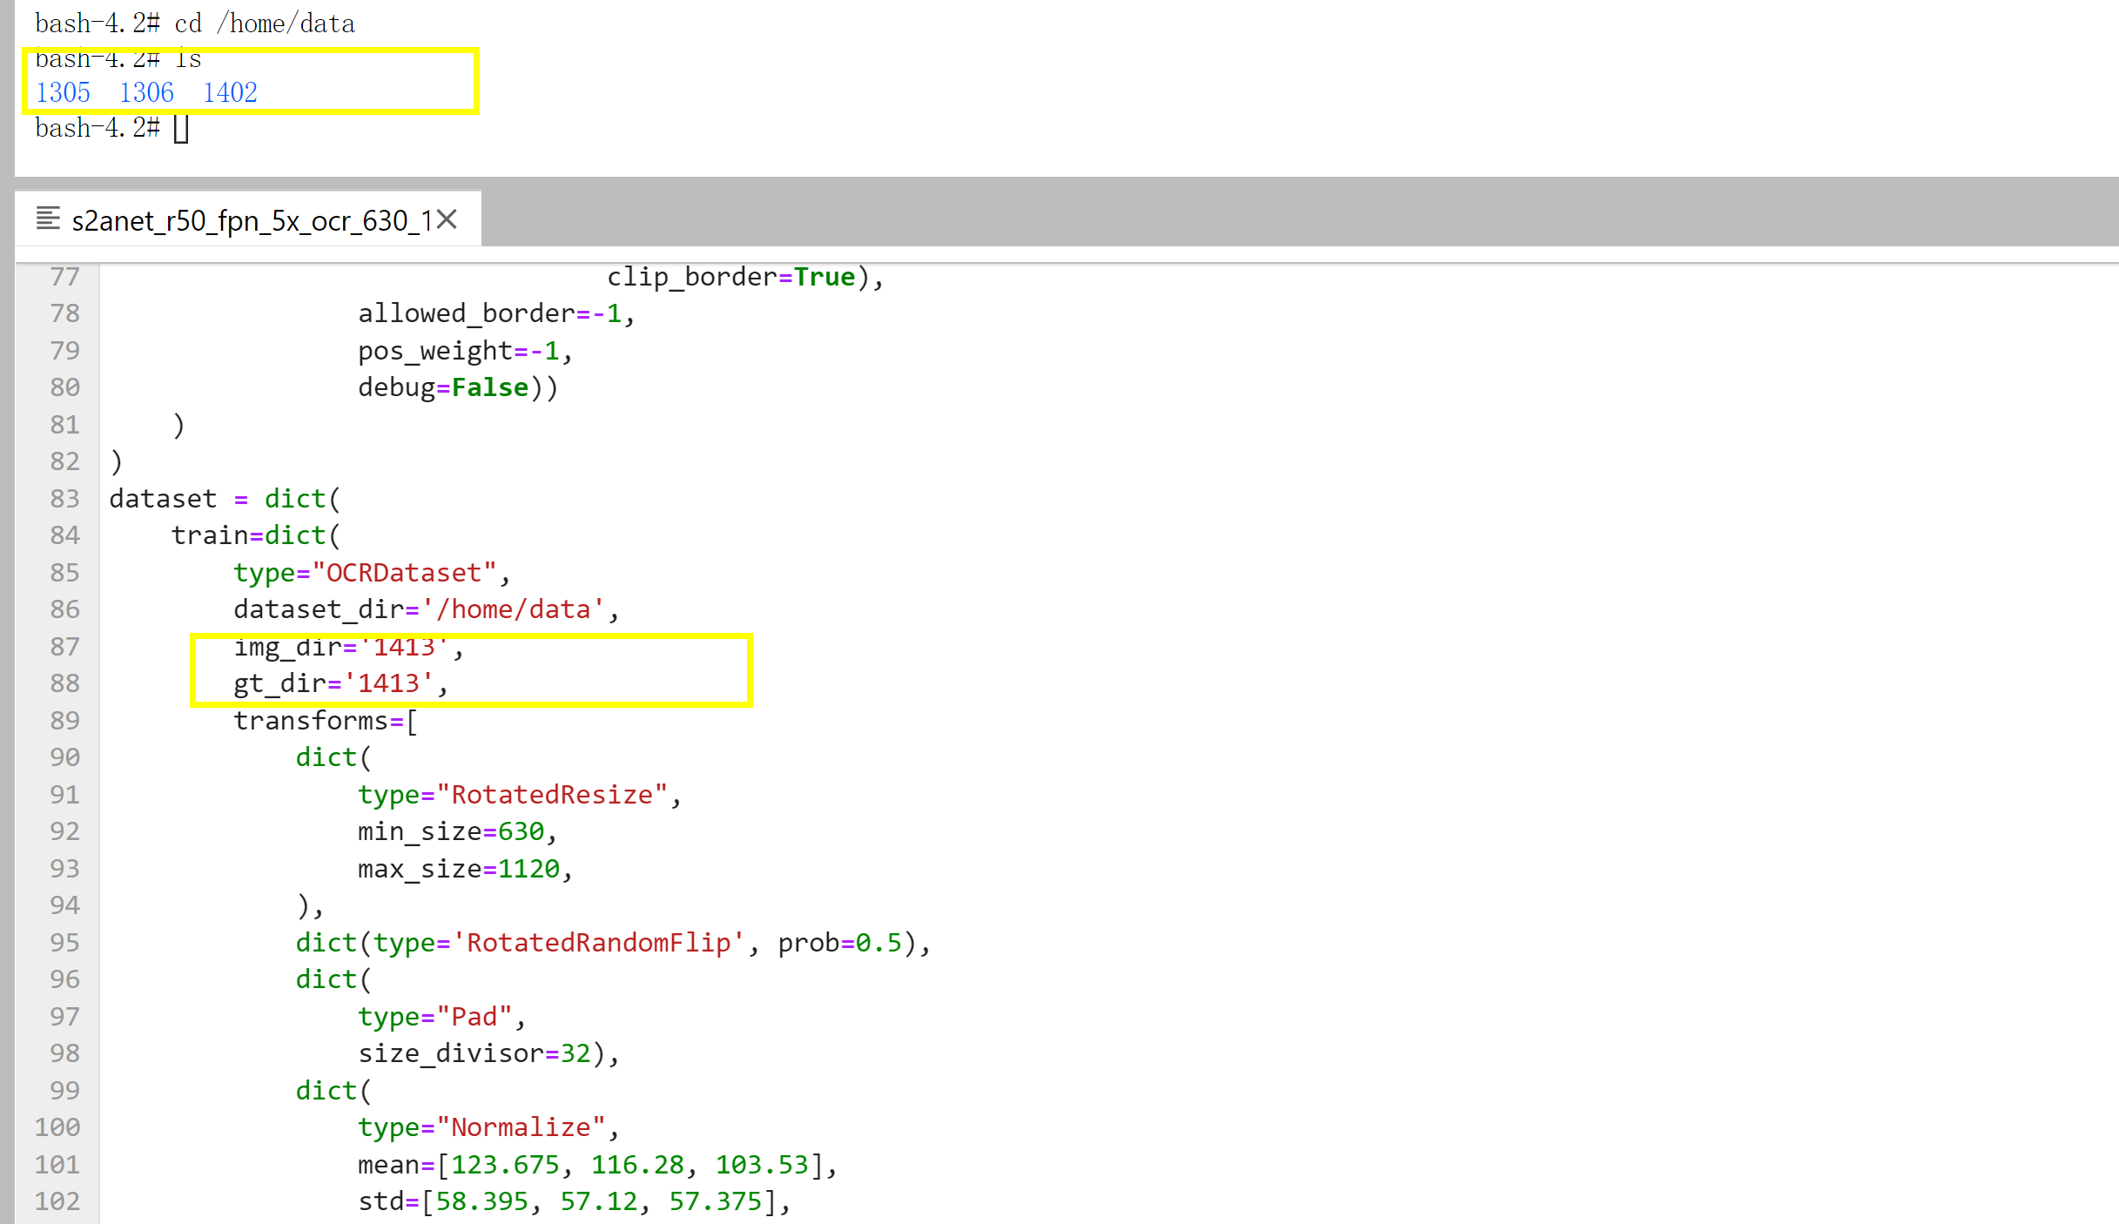Click the 1306 directory in ls output

(146, 92)
